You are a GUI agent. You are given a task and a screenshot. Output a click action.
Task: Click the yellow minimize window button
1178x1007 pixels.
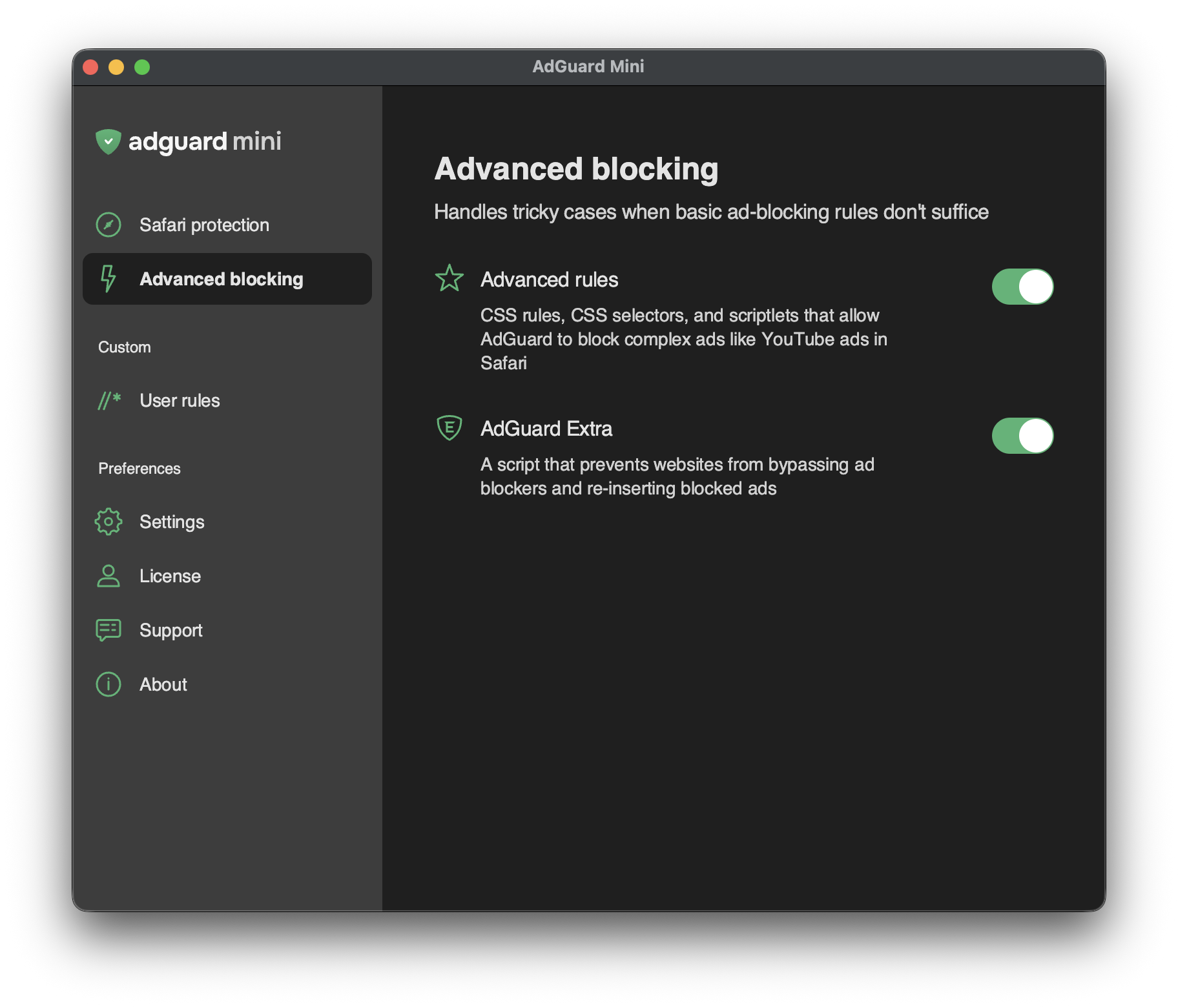pyautogui.click(x=116, y=66)
